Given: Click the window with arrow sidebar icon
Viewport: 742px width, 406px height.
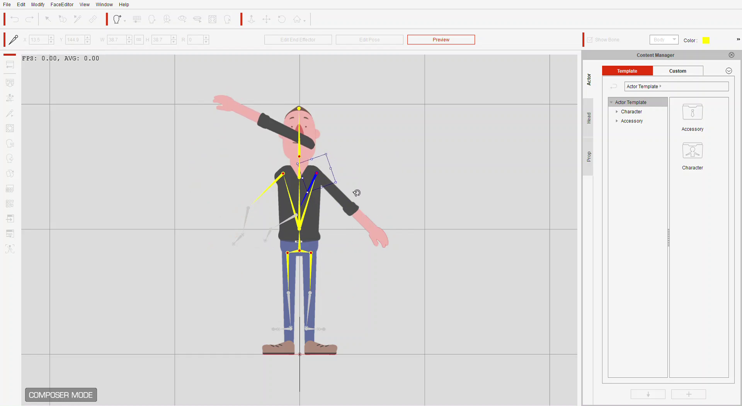Looking at the screenshot, I should point(10,218).
